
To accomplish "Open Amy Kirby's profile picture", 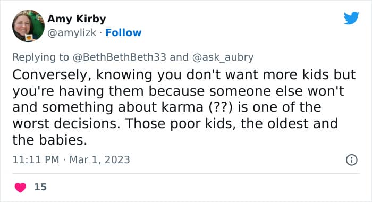I will click(x=28, y=26).
